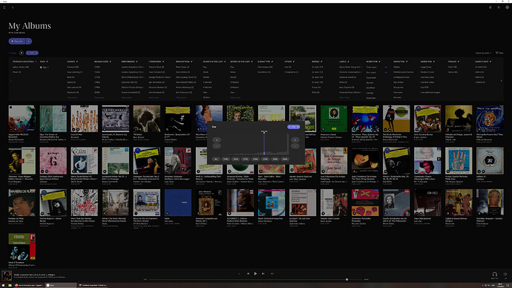Toggle Deutsche Grammophon label focus
This screenshot has height=288, width=512.
pos(350,72)
